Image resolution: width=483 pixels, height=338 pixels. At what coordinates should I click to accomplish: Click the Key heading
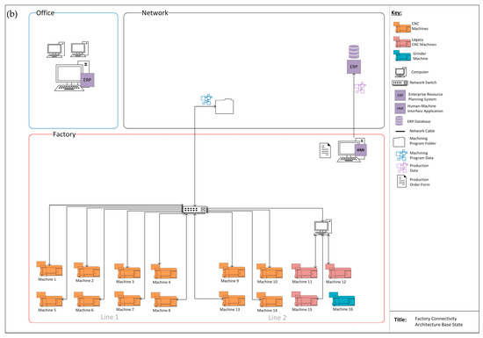[396, 13]
